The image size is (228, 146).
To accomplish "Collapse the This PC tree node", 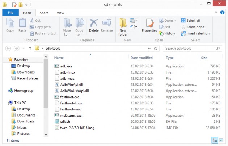I will [5, 103].
